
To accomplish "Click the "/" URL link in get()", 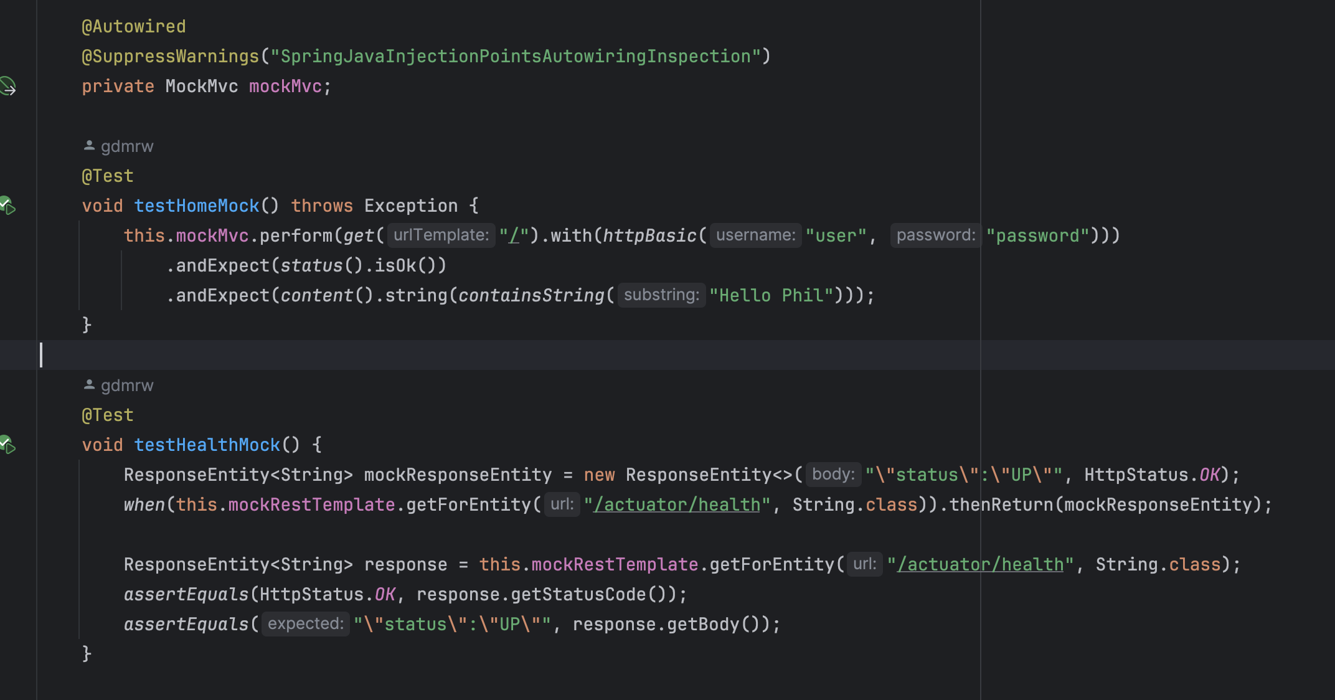I will [514, 236].
